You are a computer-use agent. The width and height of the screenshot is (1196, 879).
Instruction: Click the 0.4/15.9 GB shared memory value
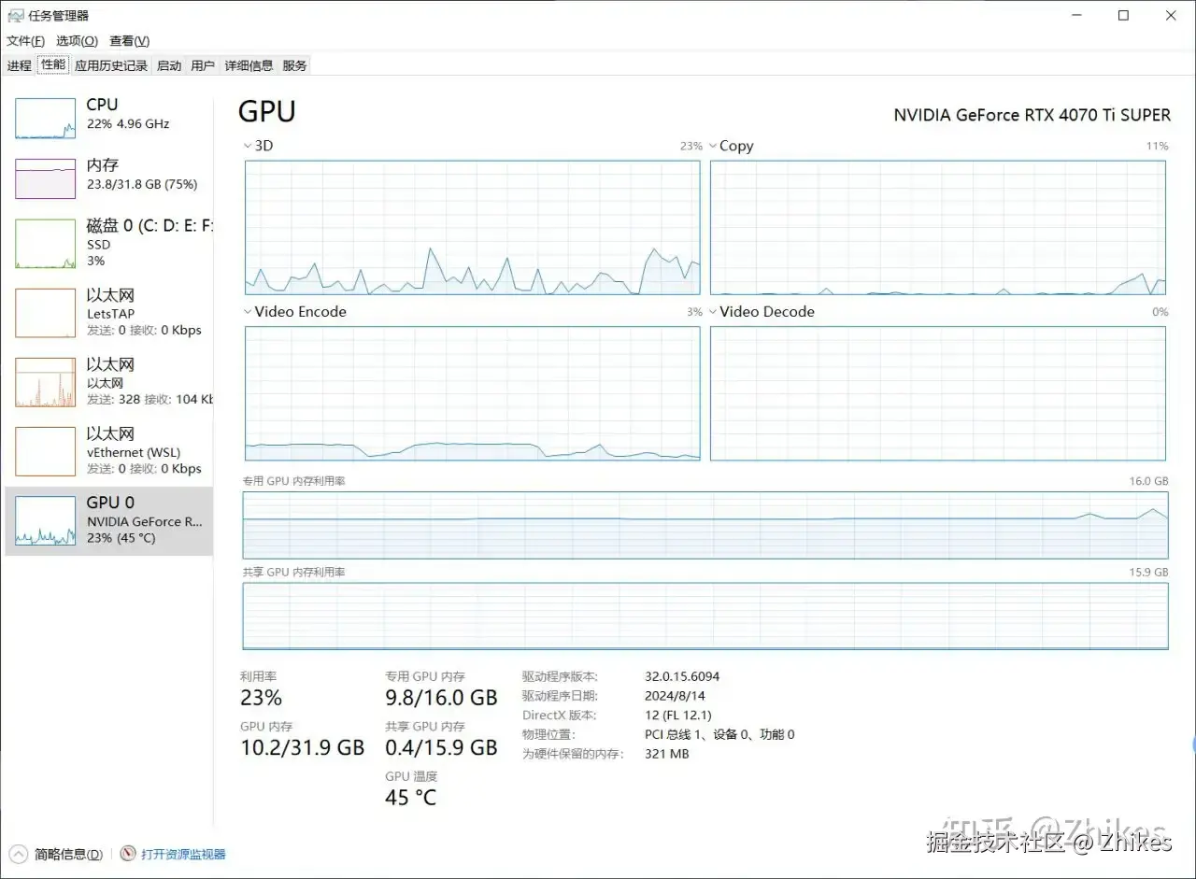click(441, 747)
